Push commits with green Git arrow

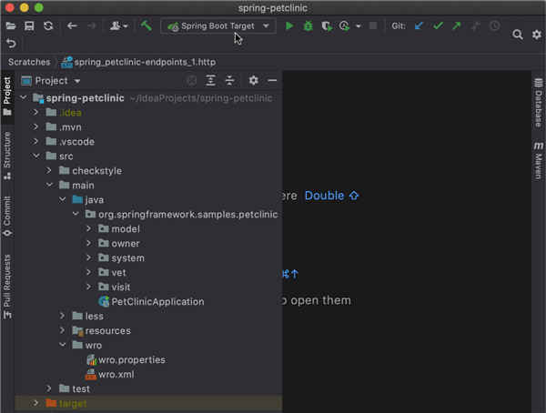[456, 25]
